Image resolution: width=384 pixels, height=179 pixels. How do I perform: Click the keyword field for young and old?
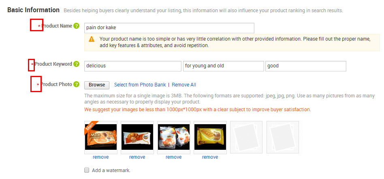tap(223, 66)
